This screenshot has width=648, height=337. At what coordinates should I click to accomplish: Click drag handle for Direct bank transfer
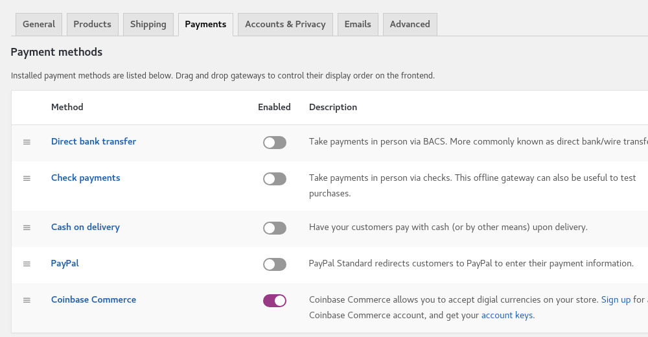(27, 142)
